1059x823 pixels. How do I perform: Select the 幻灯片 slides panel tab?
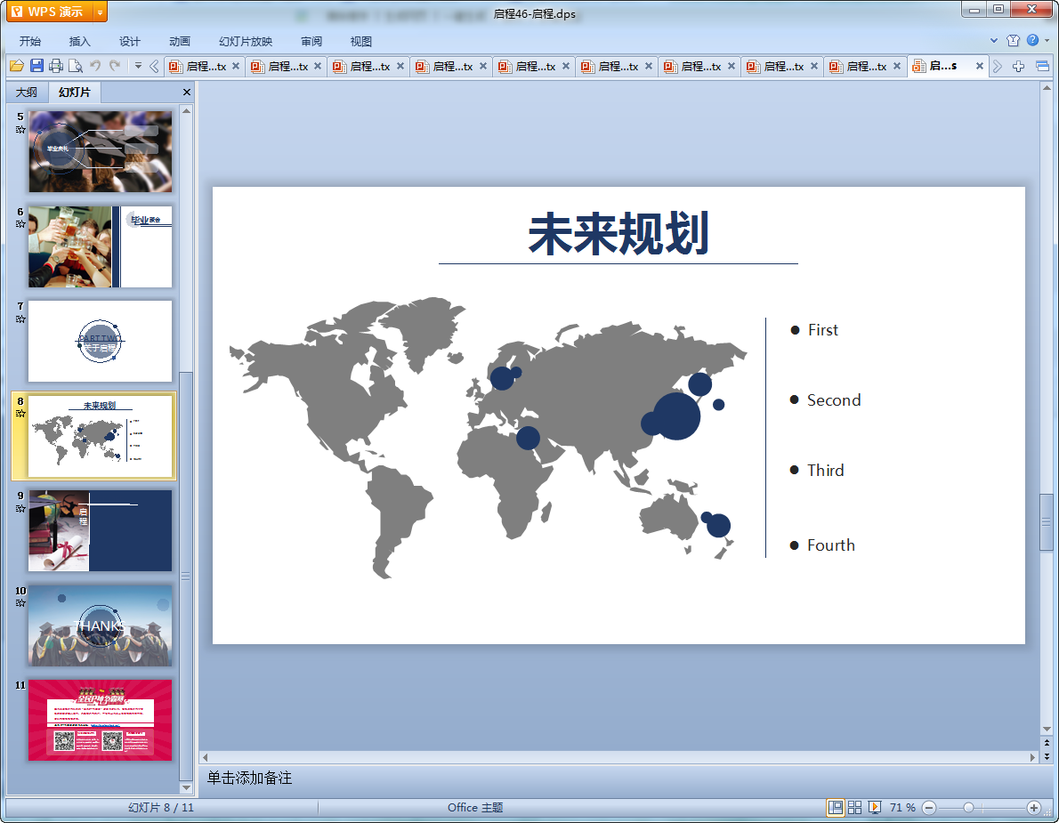(74, 92)
